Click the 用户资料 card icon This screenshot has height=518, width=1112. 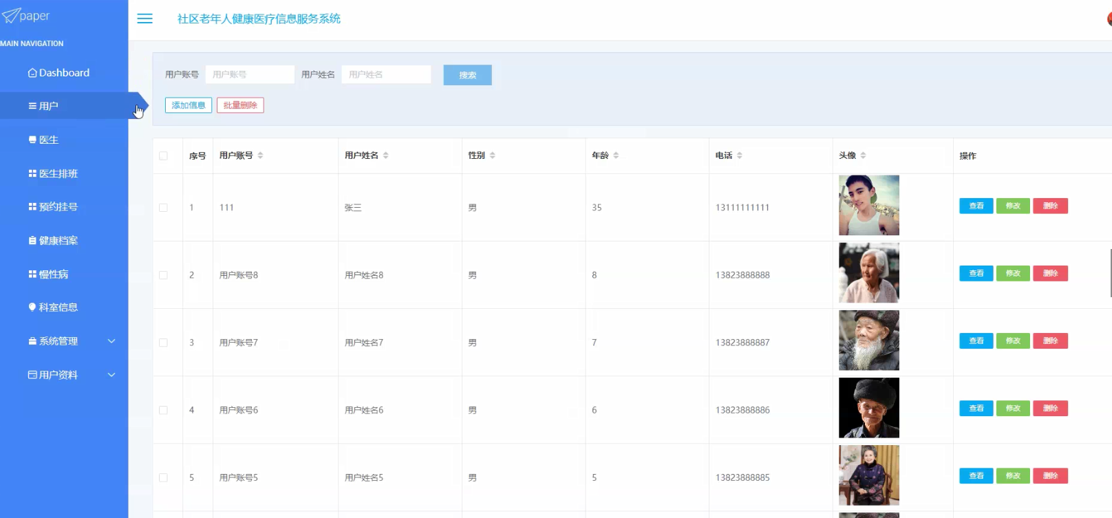coord(32,375)
